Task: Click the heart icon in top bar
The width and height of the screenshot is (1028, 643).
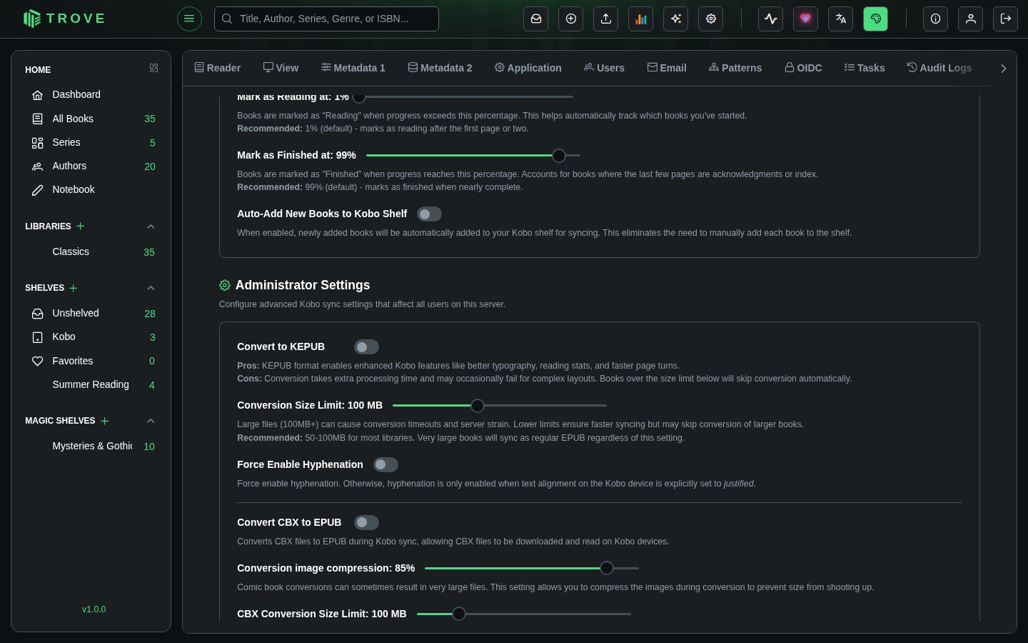Action: [x=806, y=19]
